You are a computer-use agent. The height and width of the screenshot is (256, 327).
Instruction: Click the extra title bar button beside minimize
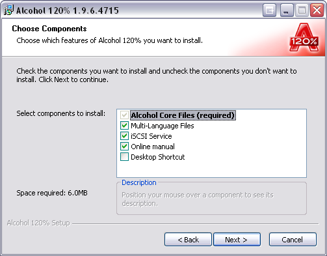point(269,10)
